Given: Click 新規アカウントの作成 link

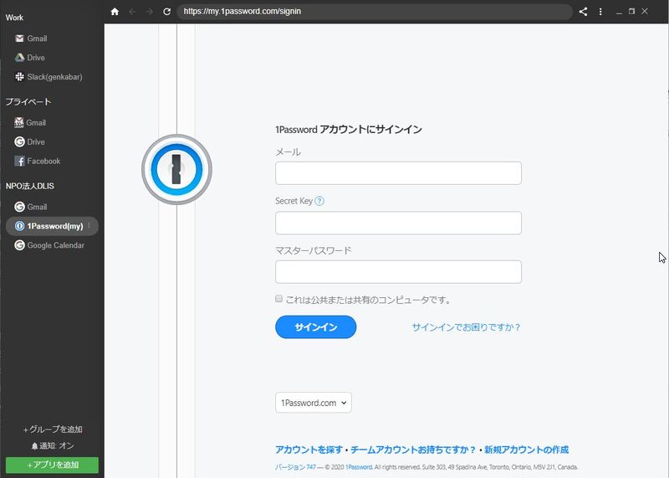Looking at the screenshot, I should (x=527, y=450).
